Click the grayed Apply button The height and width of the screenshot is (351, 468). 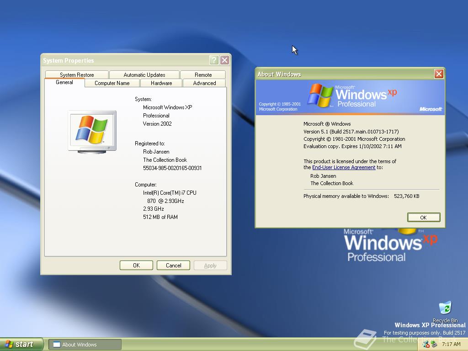(210, 266)
